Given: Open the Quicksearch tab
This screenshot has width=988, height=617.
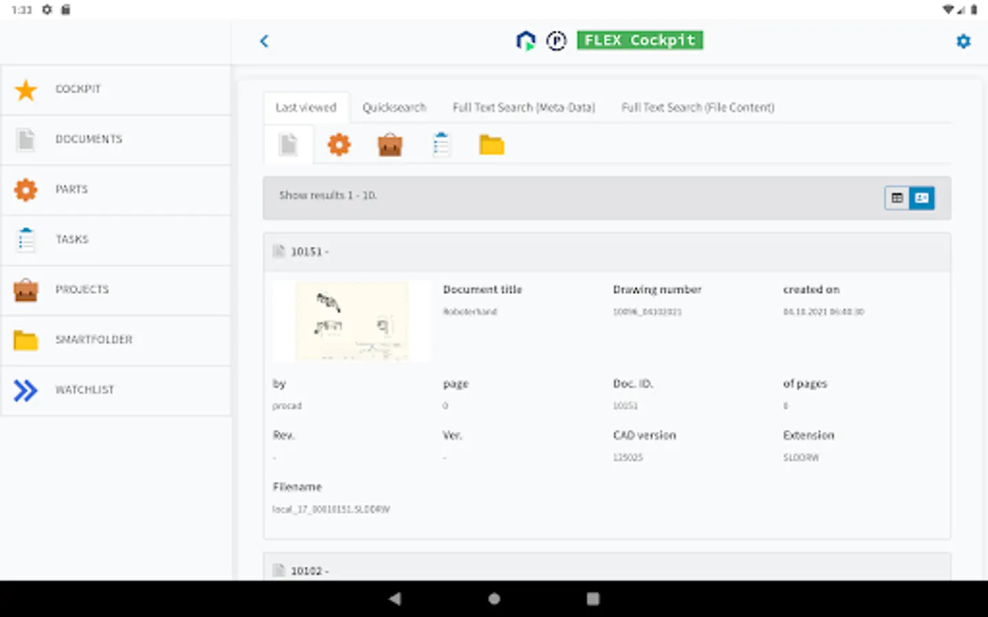Looking at the screenshot, I should (x=394, y=108).
